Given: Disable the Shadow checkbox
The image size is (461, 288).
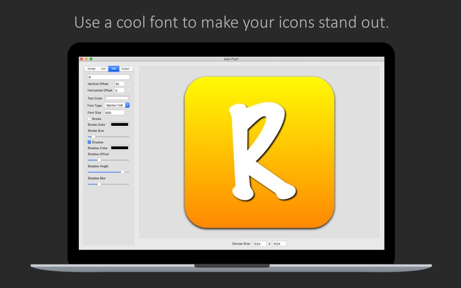Looking at the screenshot, I should [x=89, y=142].
